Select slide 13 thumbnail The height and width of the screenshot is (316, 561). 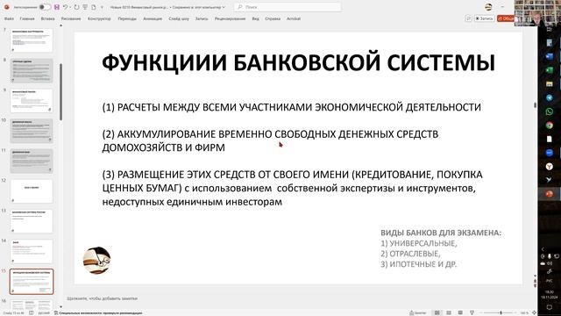(32, 221)
